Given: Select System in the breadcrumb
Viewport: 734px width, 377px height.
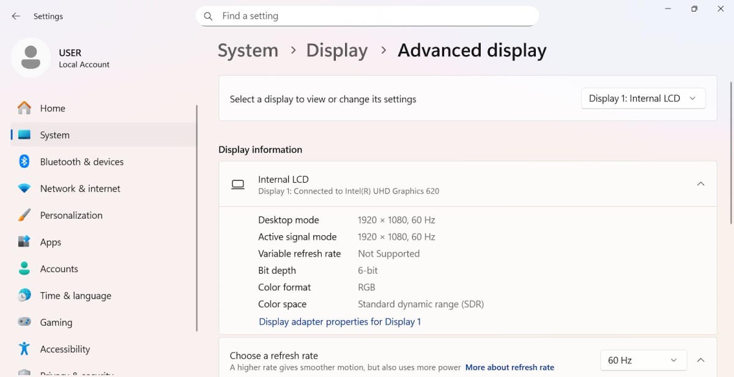Looking at the screenshot, I should [x=248, y=51].
